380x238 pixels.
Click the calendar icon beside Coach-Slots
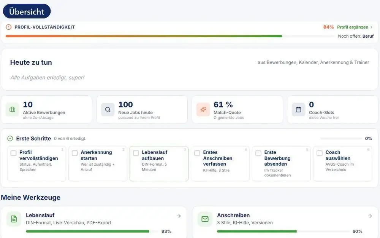pyautogui.click(x=299, y=110)
